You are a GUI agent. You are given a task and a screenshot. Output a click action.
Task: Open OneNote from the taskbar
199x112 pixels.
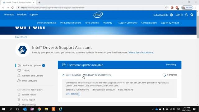(x=32, y=109)
